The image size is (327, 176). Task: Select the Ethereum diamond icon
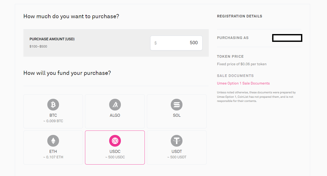point(53,141)
